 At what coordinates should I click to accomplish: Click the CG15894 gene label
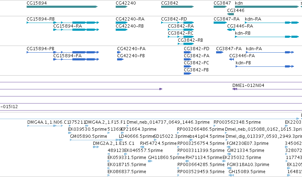point(37,3)
